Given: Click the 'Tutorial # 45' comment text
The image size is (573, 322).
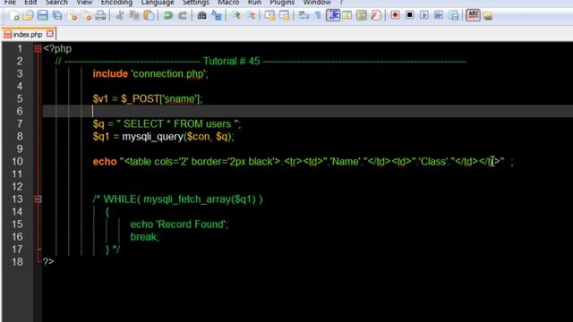Looking at the screenshot, I should click(x=231, y=61).
